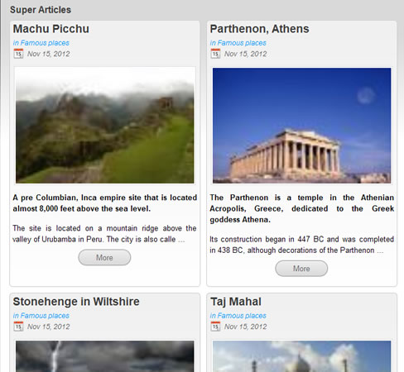
Task: Click the calendar icon under Machu Picchu
Action: 18,54
